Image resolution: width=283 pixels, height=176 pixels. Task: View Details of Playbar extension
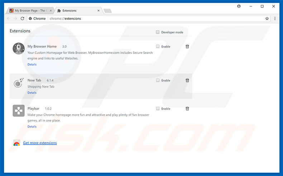click(32, 127)
